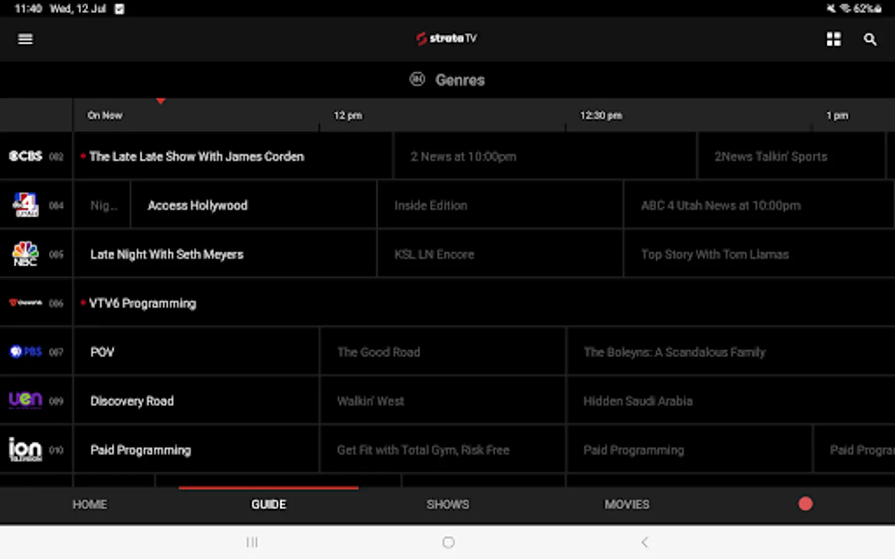
Task: Open the search magnifier icon
Action: point(870,39)
